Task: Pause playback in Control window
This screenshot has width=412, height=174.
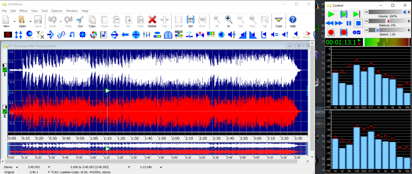Action: 348,23
